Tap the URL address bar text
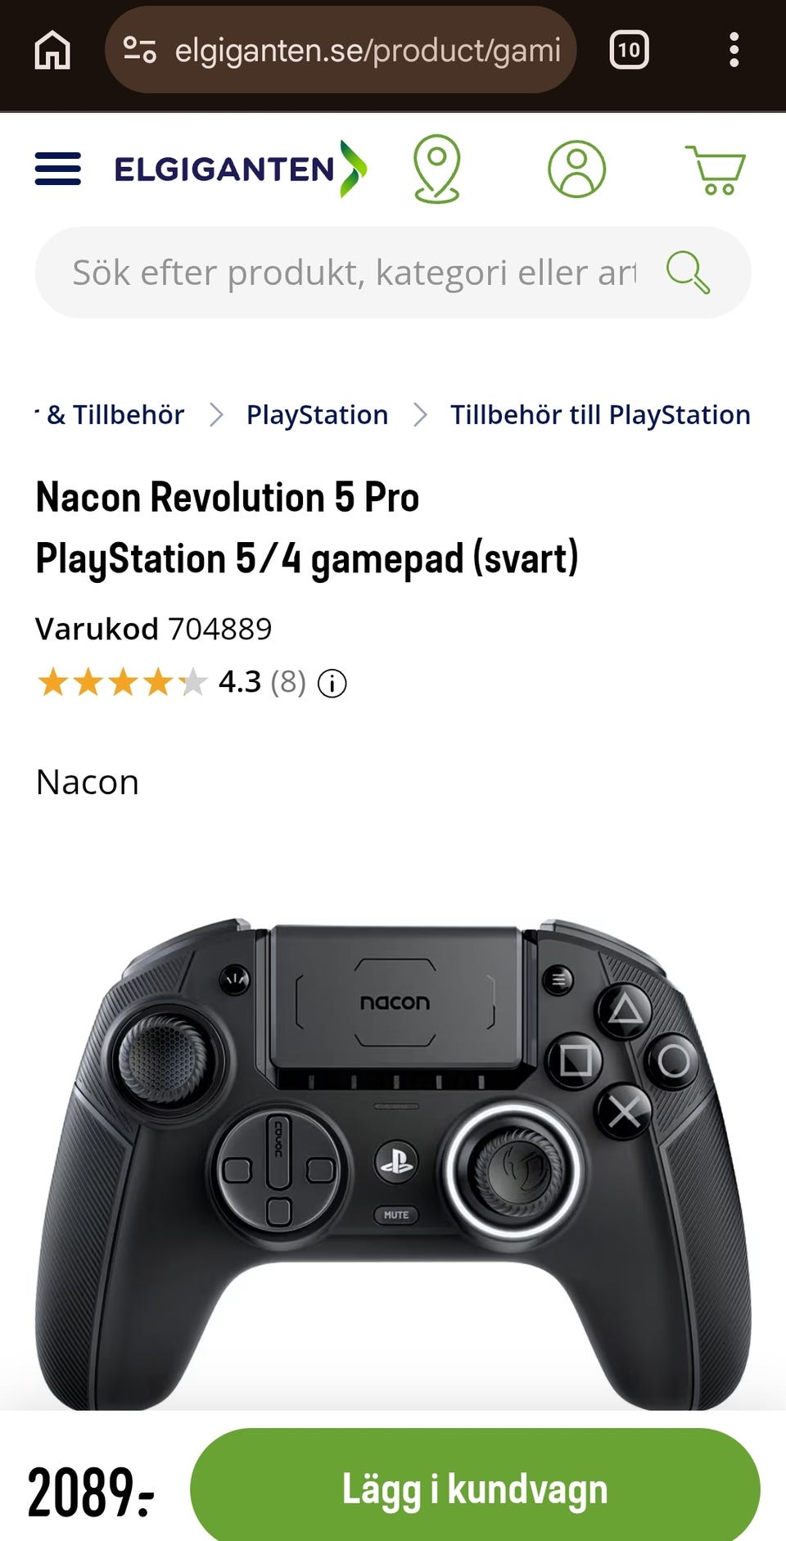 [x=367, y=51]
